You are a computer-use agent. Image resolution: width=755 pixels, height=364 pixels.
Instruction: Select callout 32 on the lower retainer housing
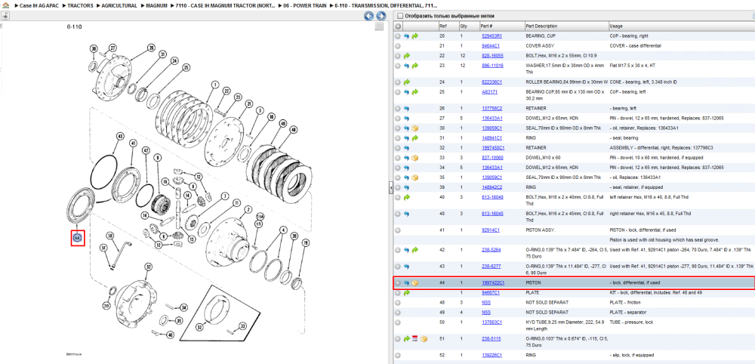149,267
